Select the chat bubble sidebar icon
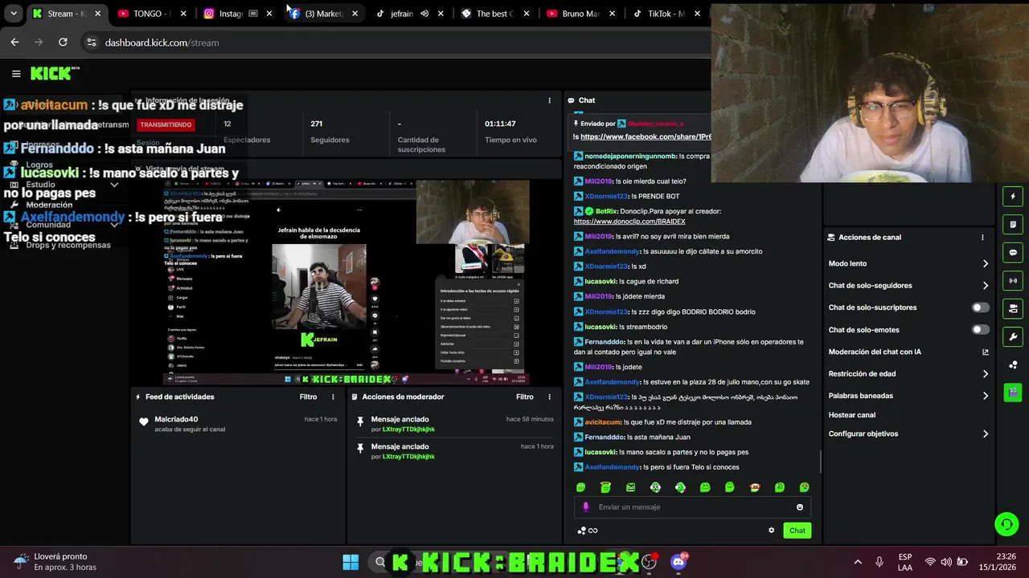 [x=1013, y=252]
